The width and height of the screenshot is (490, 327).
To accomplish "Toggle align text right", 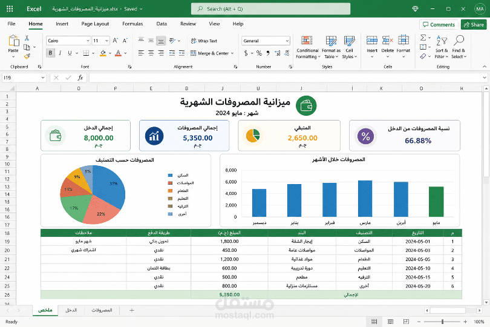I will (161, 53).
